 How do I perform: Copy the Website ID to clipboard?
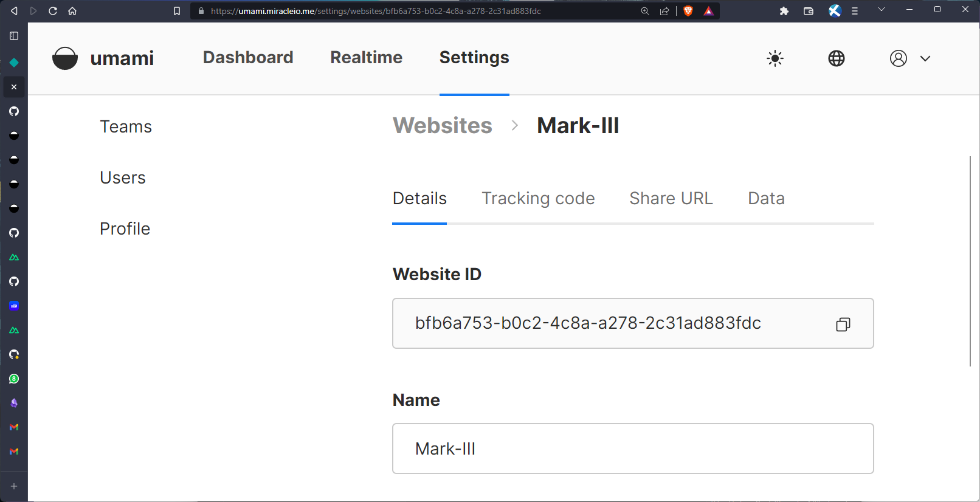pos(843,325)
